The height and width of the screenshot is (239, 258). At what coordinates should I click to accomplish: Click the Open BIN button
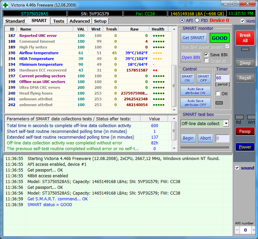tap(191, 58)
